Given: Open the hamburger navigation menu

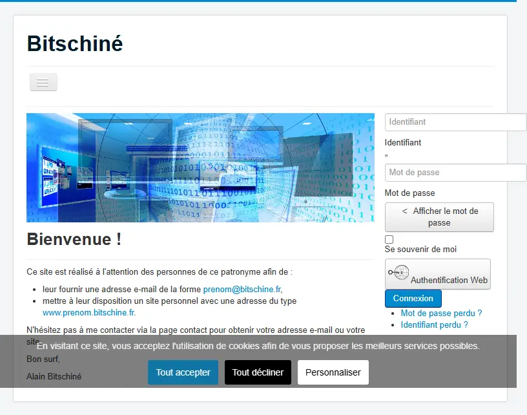Looking at the screenshot, I should 43,82.
